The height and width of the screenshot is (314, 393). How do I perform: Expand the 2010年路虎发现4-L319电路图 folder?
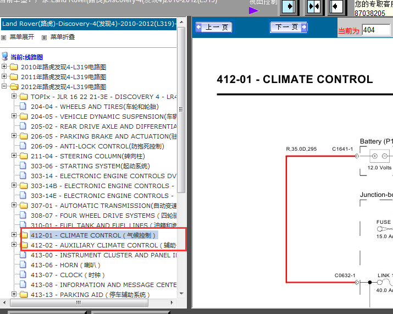(x=4, y=67)
